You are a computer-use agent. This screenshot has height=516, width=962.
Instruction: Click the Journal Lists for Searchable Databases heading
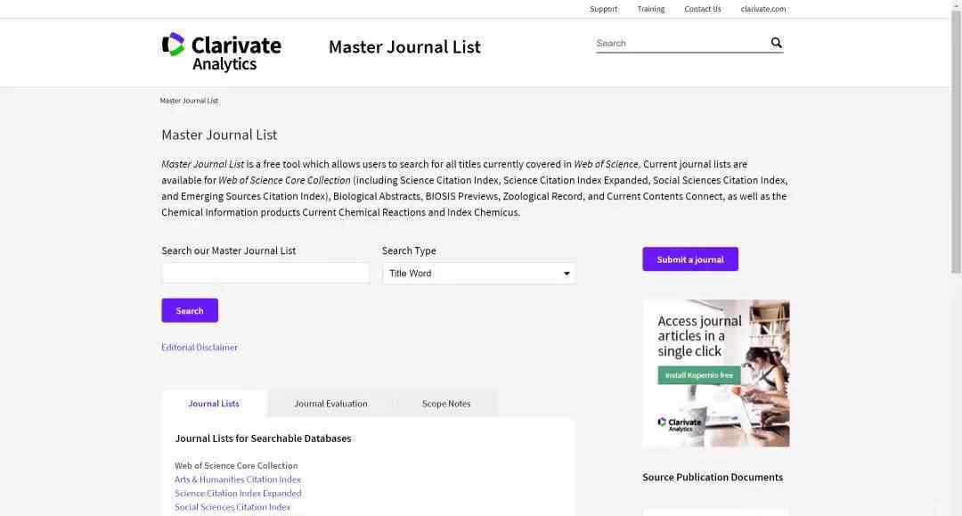click(x=263, y=438)
